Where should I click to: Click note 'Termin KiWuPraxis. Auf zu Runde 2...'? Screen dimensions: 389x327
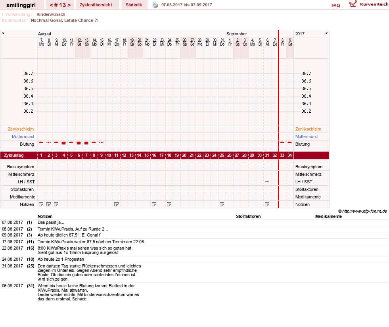73,229
